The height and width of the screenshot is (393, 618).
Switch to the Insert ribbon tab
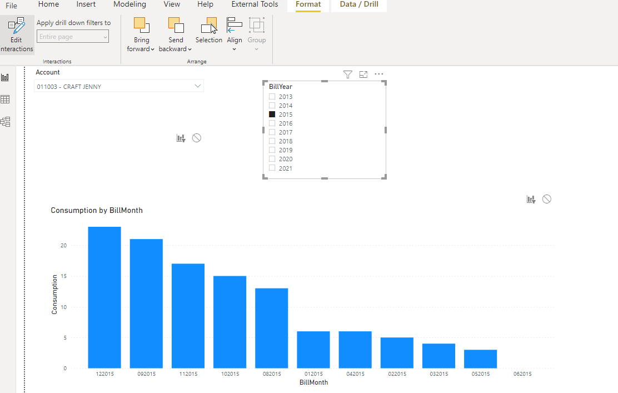(x=86, y=4)
